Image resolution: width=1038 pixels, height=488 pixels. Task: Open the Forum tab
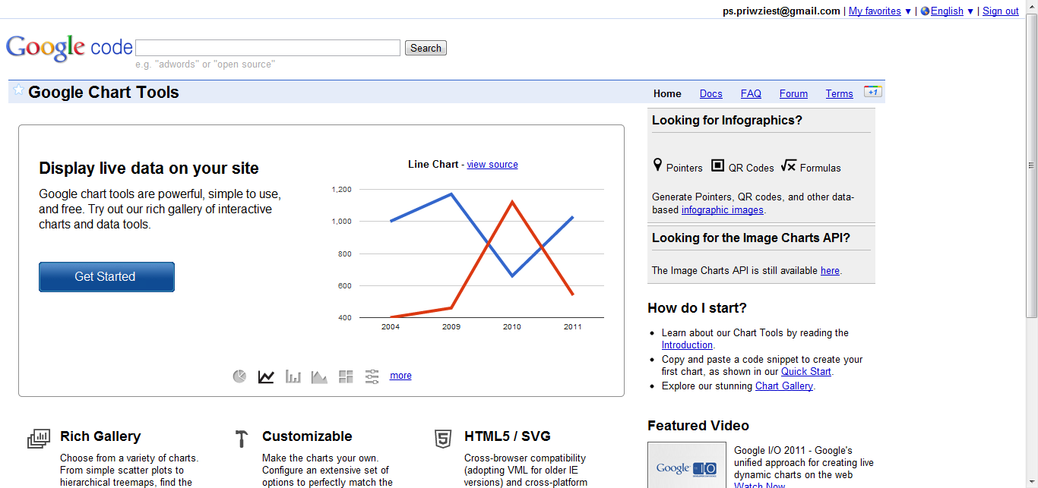793,93
